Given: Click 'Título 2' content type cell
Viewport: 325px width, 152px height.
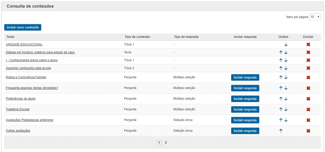Looking at the screenshot, I should [129, 68].
